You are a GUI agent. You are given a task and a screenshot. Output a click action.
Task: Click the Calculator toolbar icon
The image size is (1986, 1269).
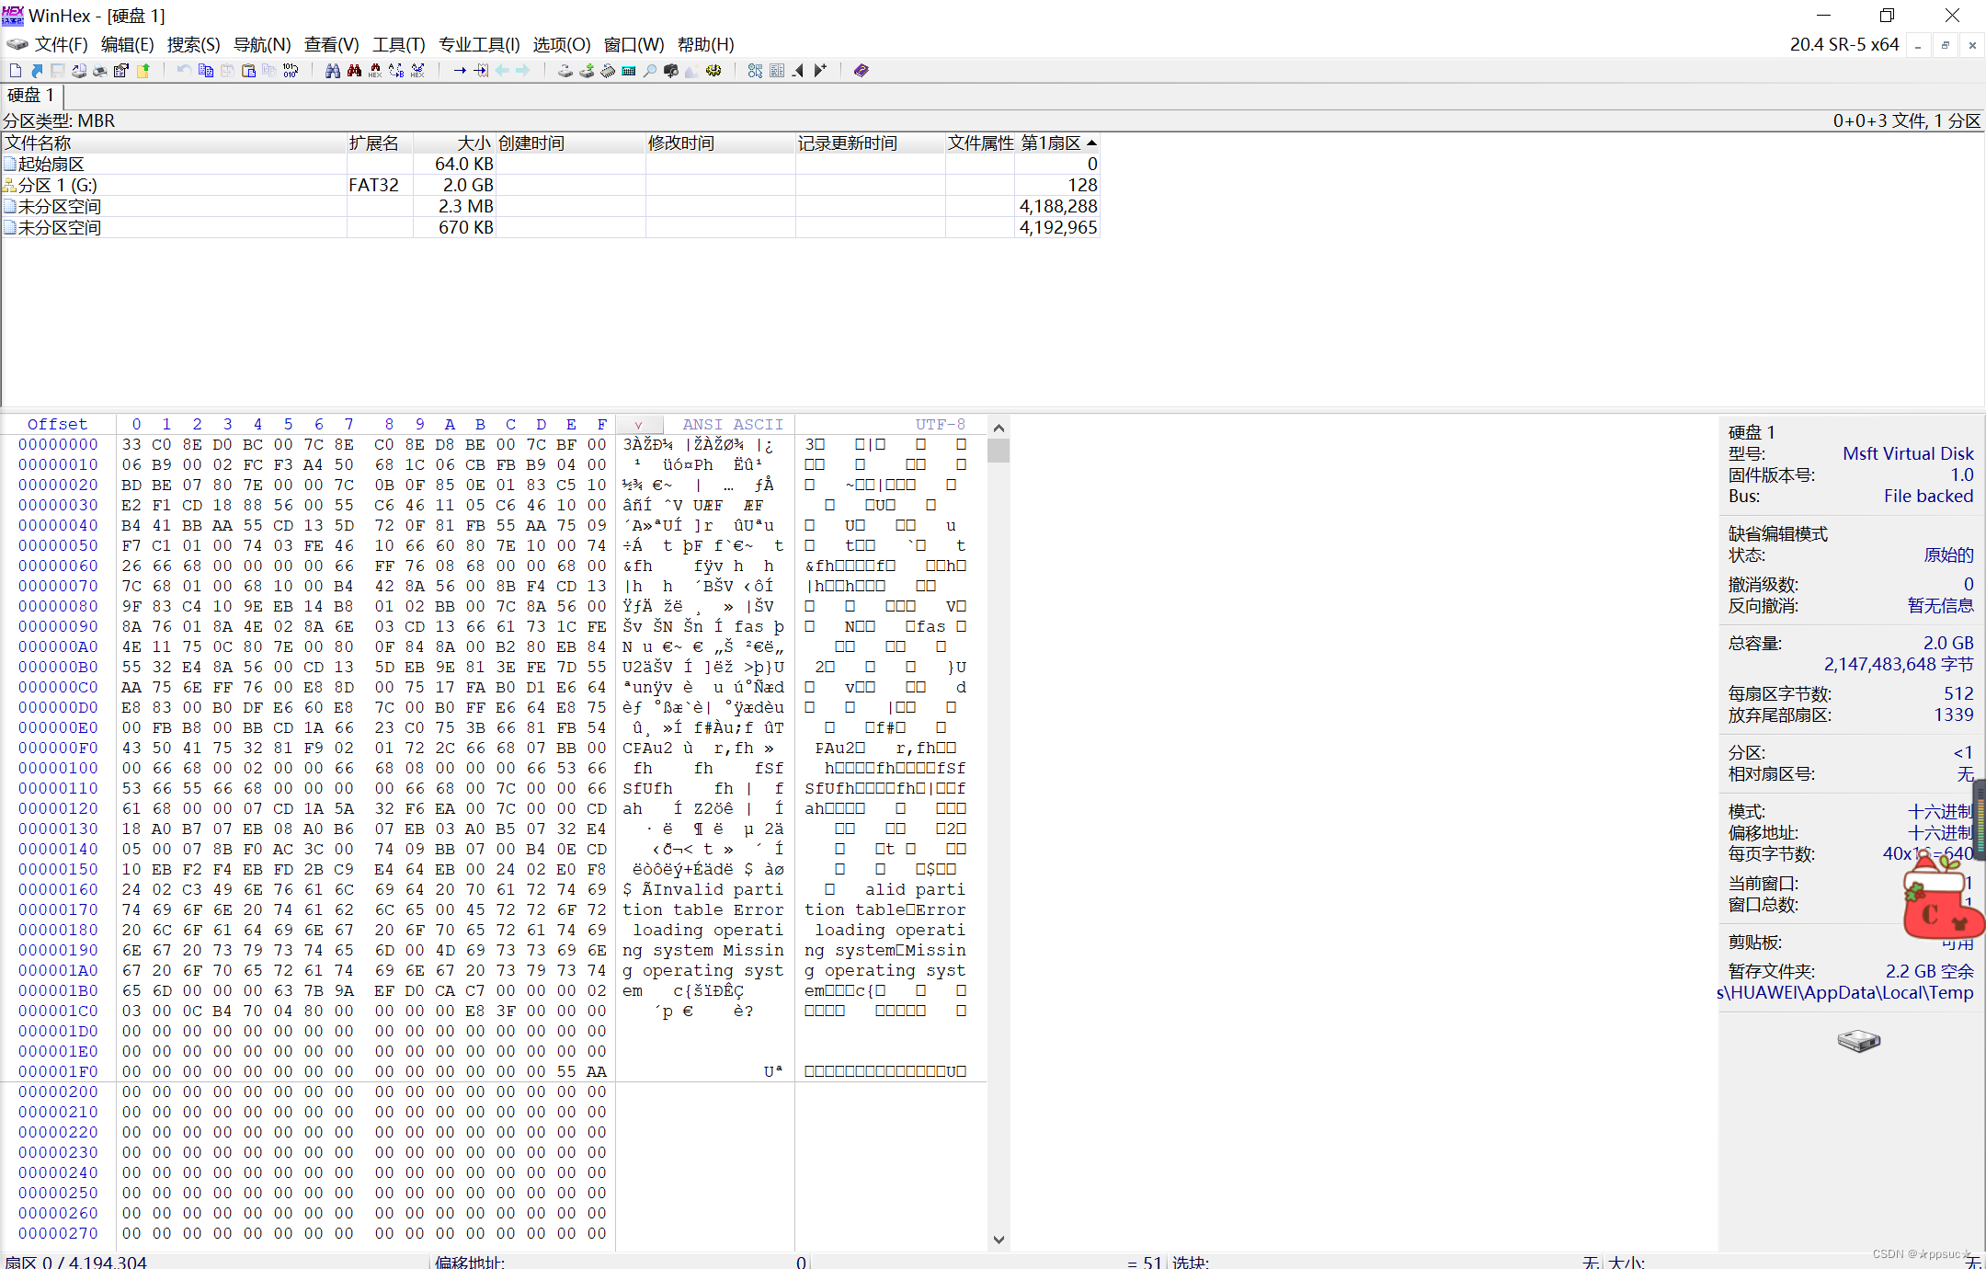[629, 71]
